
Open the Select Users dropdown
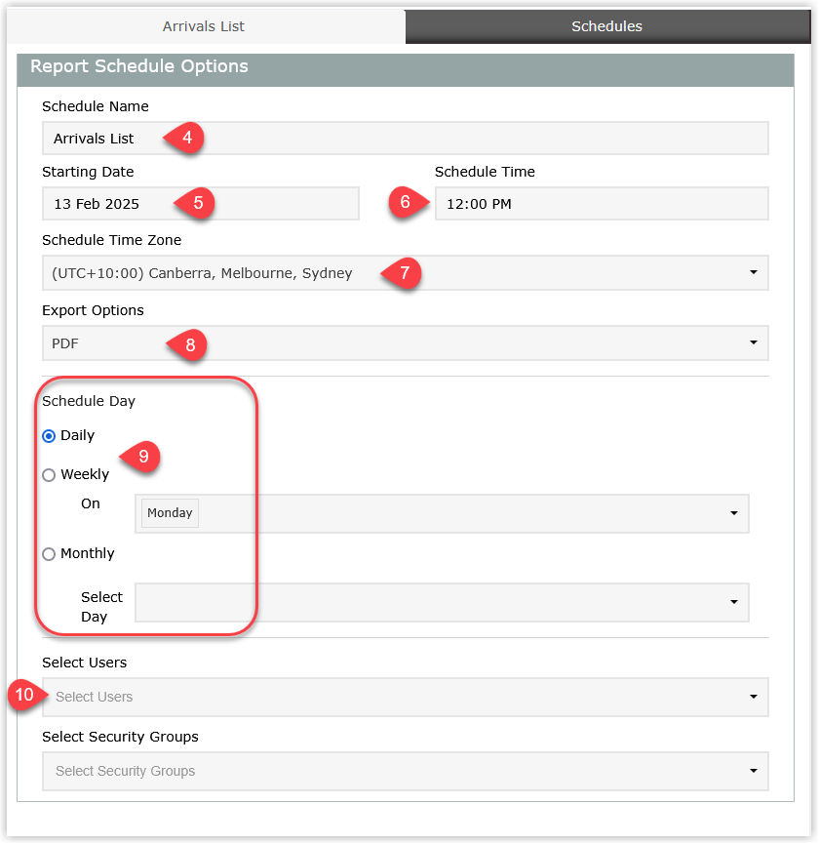point(406,697)
